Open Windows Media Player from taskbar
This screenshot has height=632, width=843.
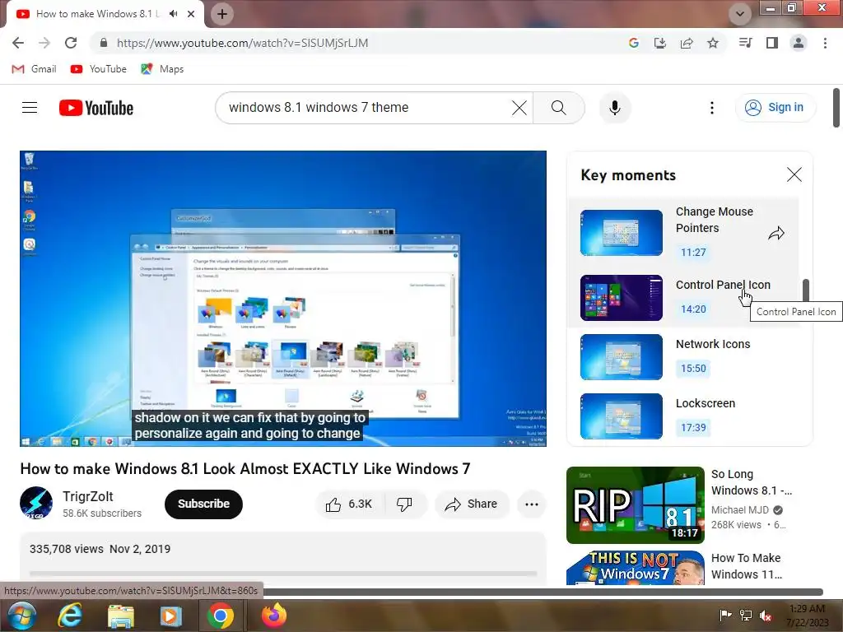[x=170, y=616]
